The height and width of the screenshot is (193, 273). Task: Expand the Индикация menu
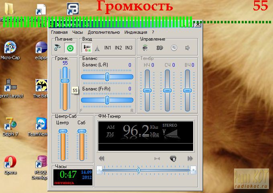click(x=136, y=32)
